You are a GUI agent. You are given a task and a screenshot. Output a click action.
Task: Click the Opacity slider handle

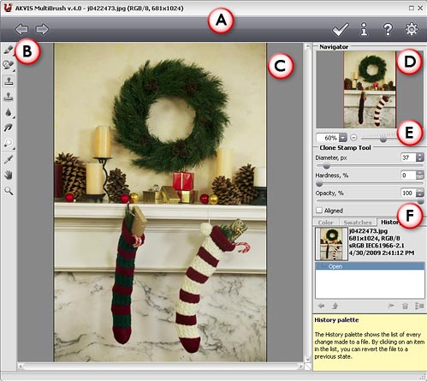(420, 201)
